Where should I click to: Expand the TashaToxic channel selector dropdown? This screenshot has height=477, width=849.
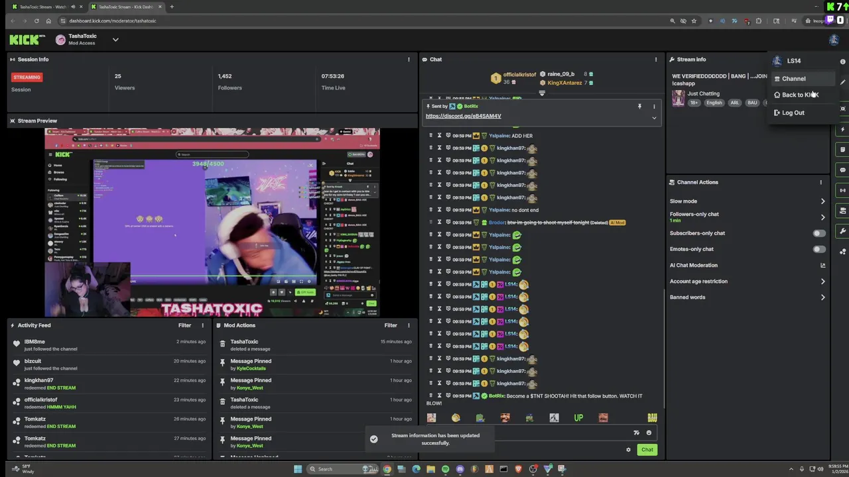click(115, 40)
